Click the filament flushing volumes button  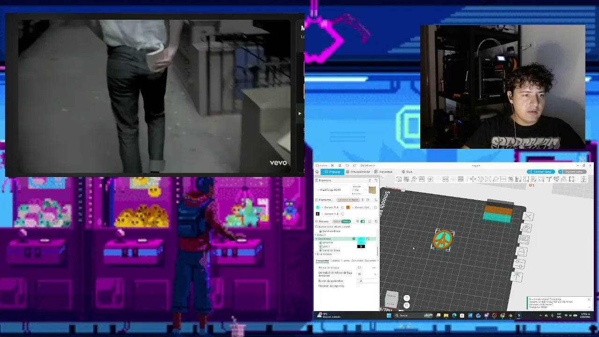point(348,200)
